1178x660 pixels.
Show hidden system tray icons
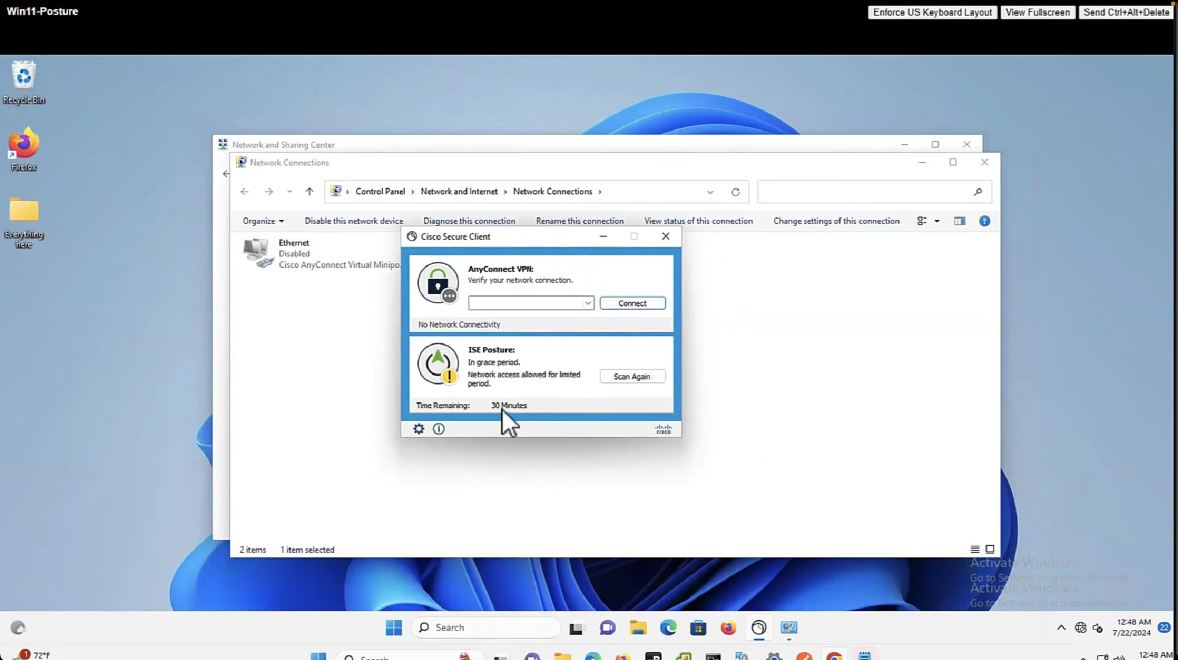1061,628
